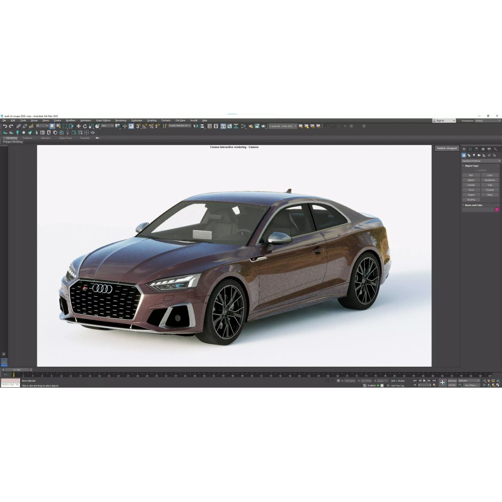Create a Sphere primitive
Viewport: 502px width, 502px height.
[471, 180]
